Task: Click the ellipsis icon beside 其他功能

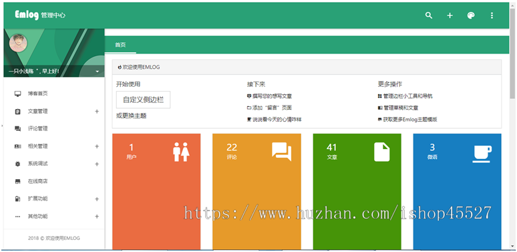Action: tap(18, 217)
